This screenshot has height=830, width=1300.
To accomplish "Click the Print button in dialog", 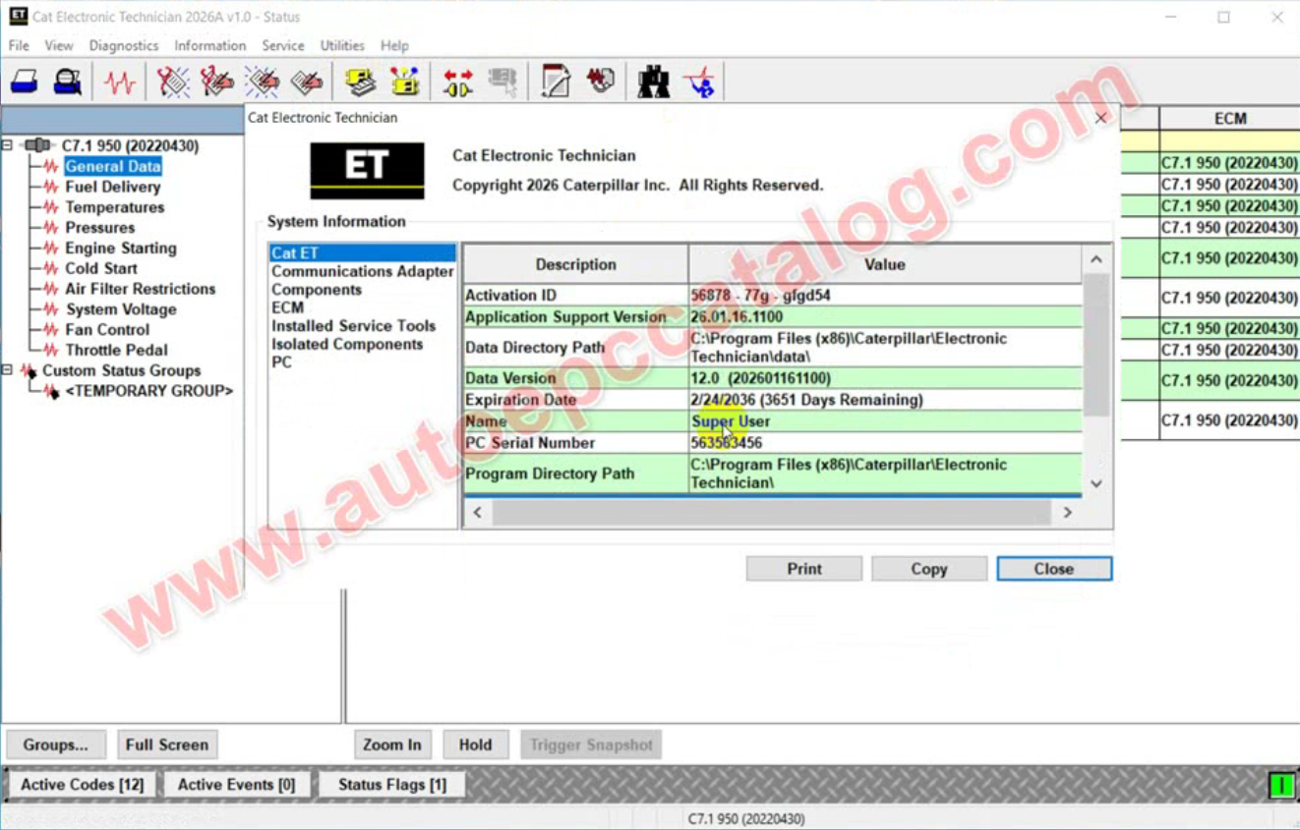I will (803, 569).
